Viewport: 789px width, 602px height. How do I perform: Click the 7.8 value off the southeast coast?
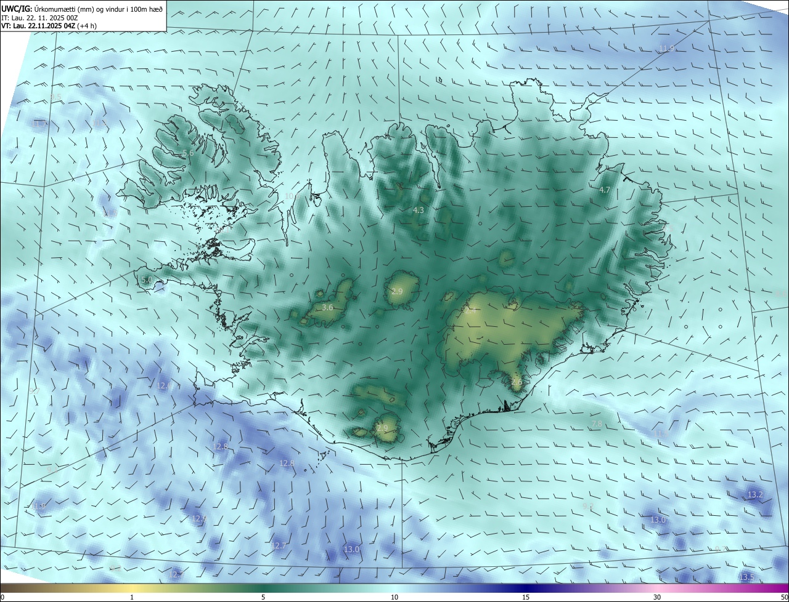[596, 424]
